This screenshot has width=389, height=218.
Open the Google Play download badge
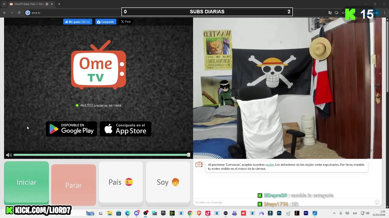tap(71, 129)
